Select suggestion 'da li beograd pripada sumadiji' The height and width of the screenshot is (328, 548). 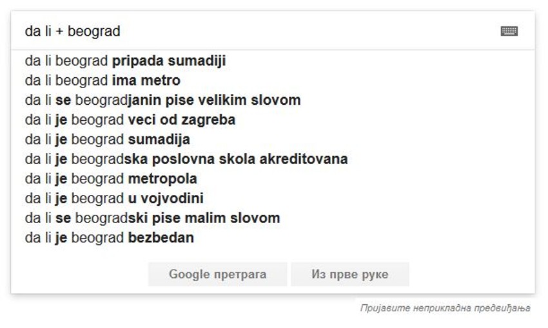pos(126,61)
